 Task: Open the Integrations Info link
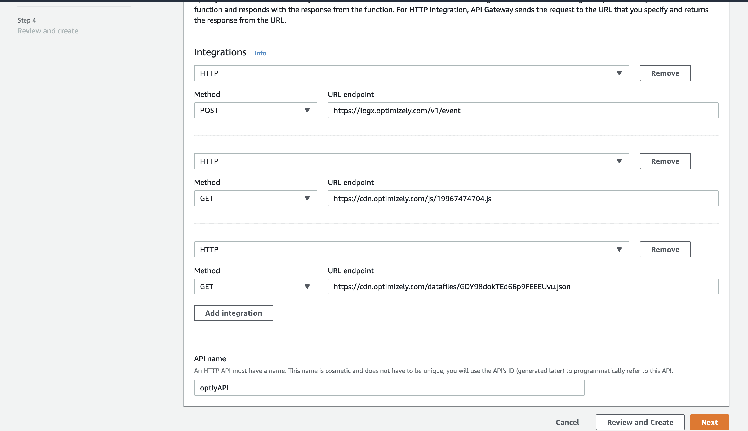(260, 53)
